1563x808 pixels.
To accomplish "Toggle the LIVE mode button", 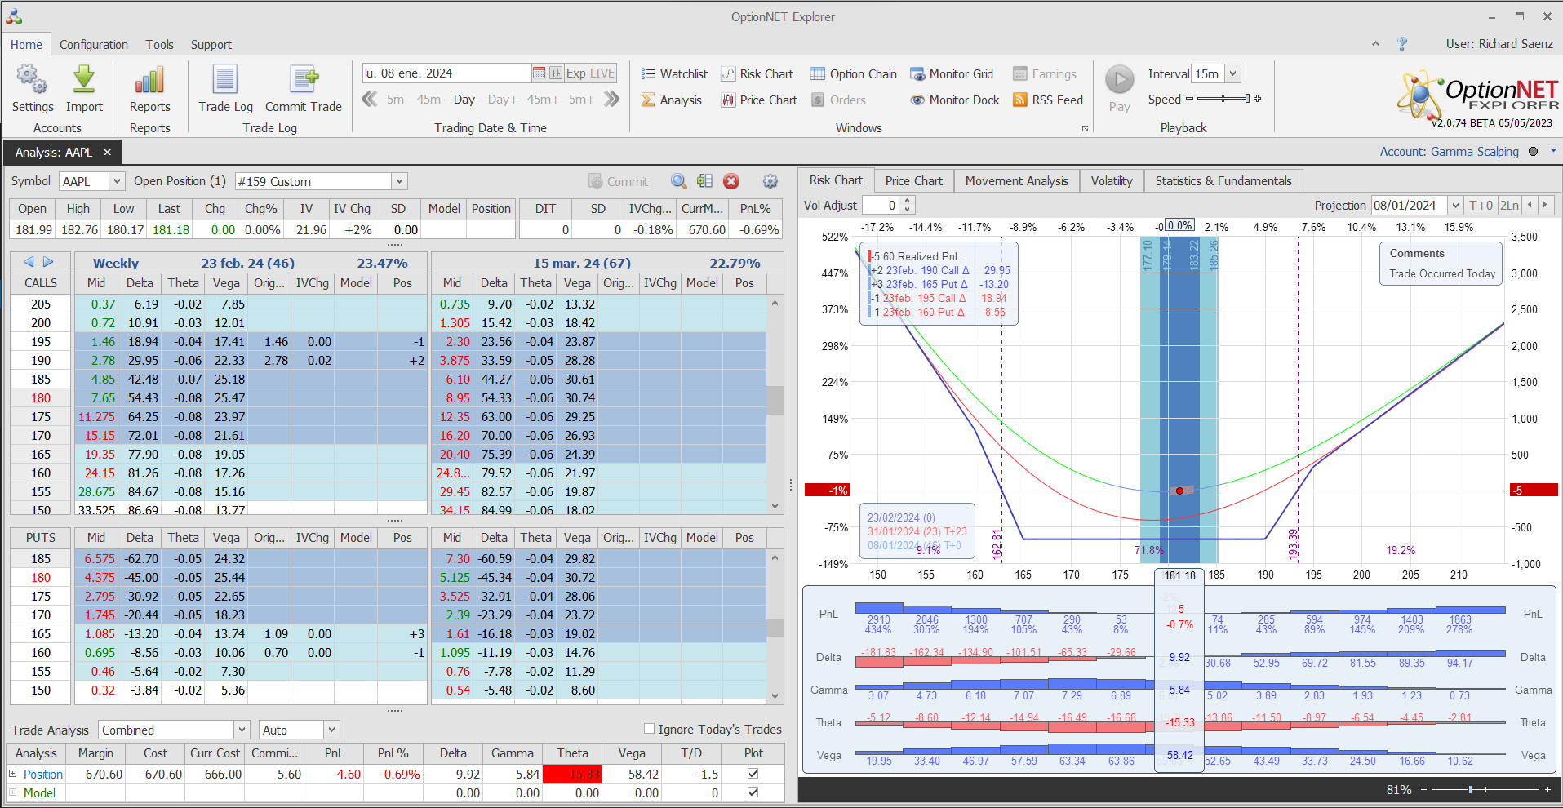I will coord(602,73).
